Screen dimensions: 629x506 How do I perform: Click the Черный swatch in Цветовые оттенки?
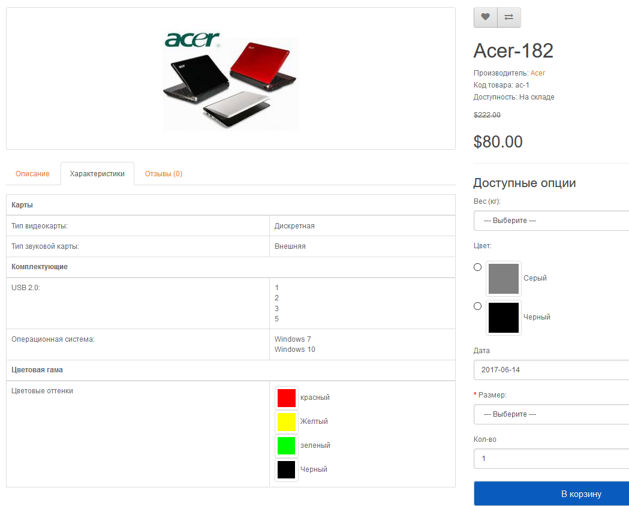(287, 470)
